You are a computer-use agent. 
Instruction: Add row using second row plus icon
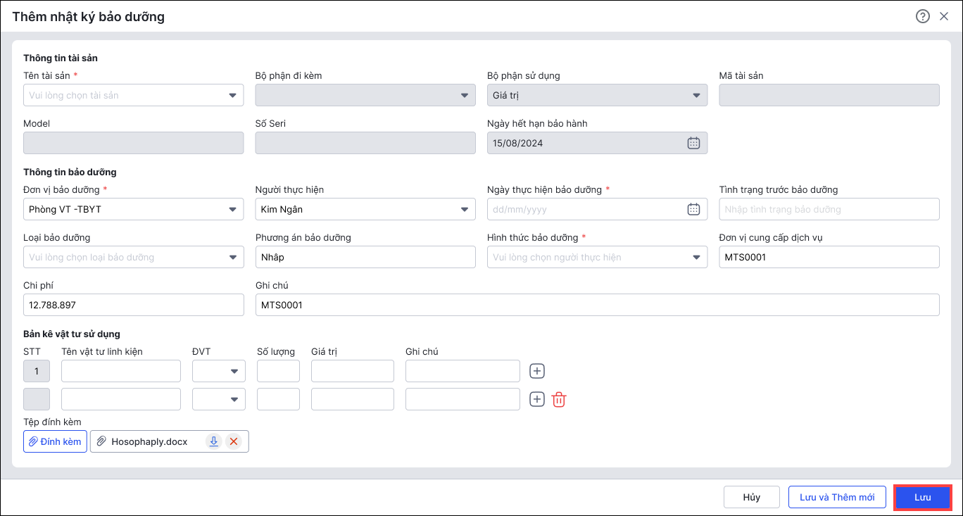[537, 399]
